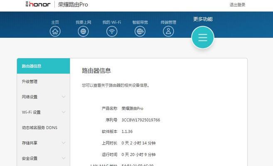Click the 路由器信息 page heading

coord(96,71)
